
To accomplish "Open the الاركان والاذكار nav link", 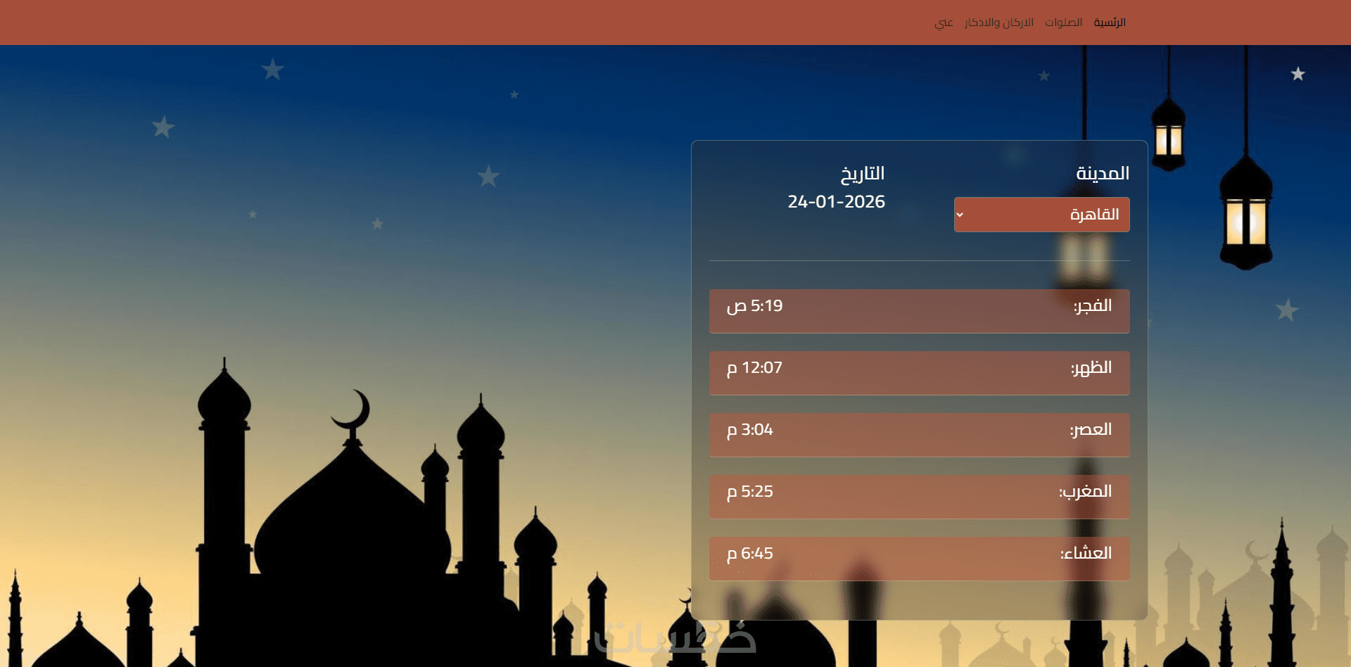I will click(x=998, y=23).
